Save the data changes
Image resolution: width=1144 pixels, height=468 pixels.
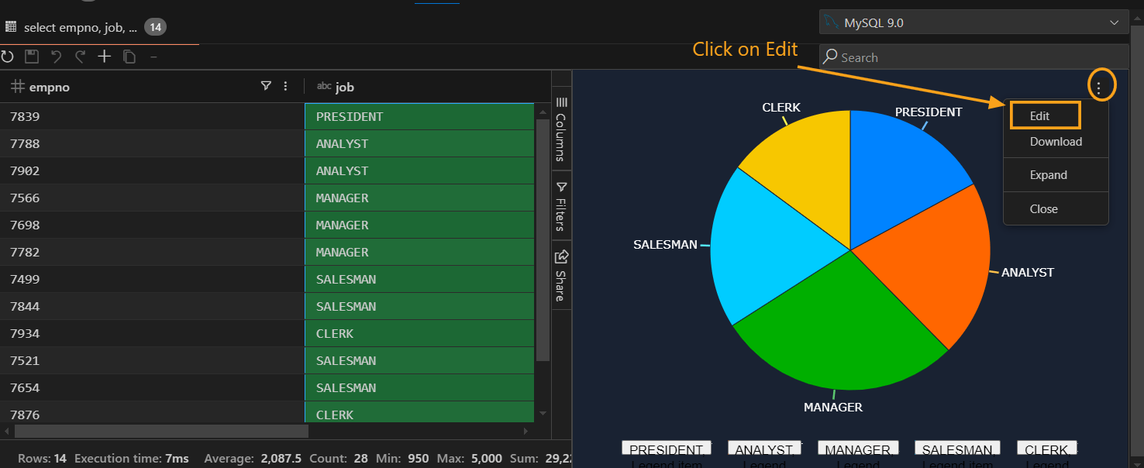pos(30,56)
